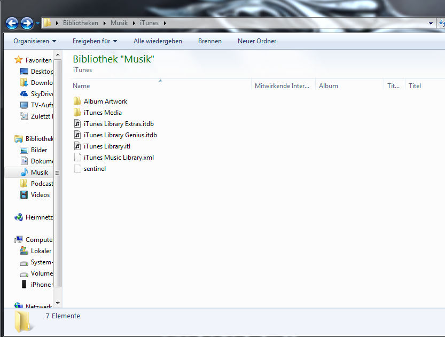Go back with the blue Back arrow
The image size is (445, 337).
(12, 23)
